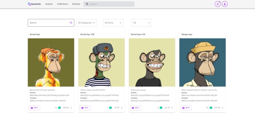The image size is (255, 115).
Task: Click the green token icon on Sleepy Ape
Action: click(x=211, y=108)
